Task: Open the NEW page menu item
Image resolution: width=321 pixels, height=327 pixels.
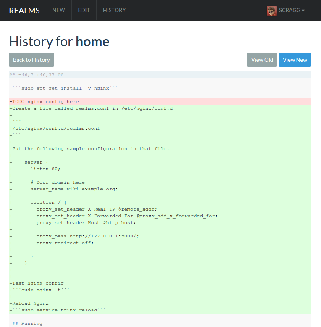Action: (58, 10)
